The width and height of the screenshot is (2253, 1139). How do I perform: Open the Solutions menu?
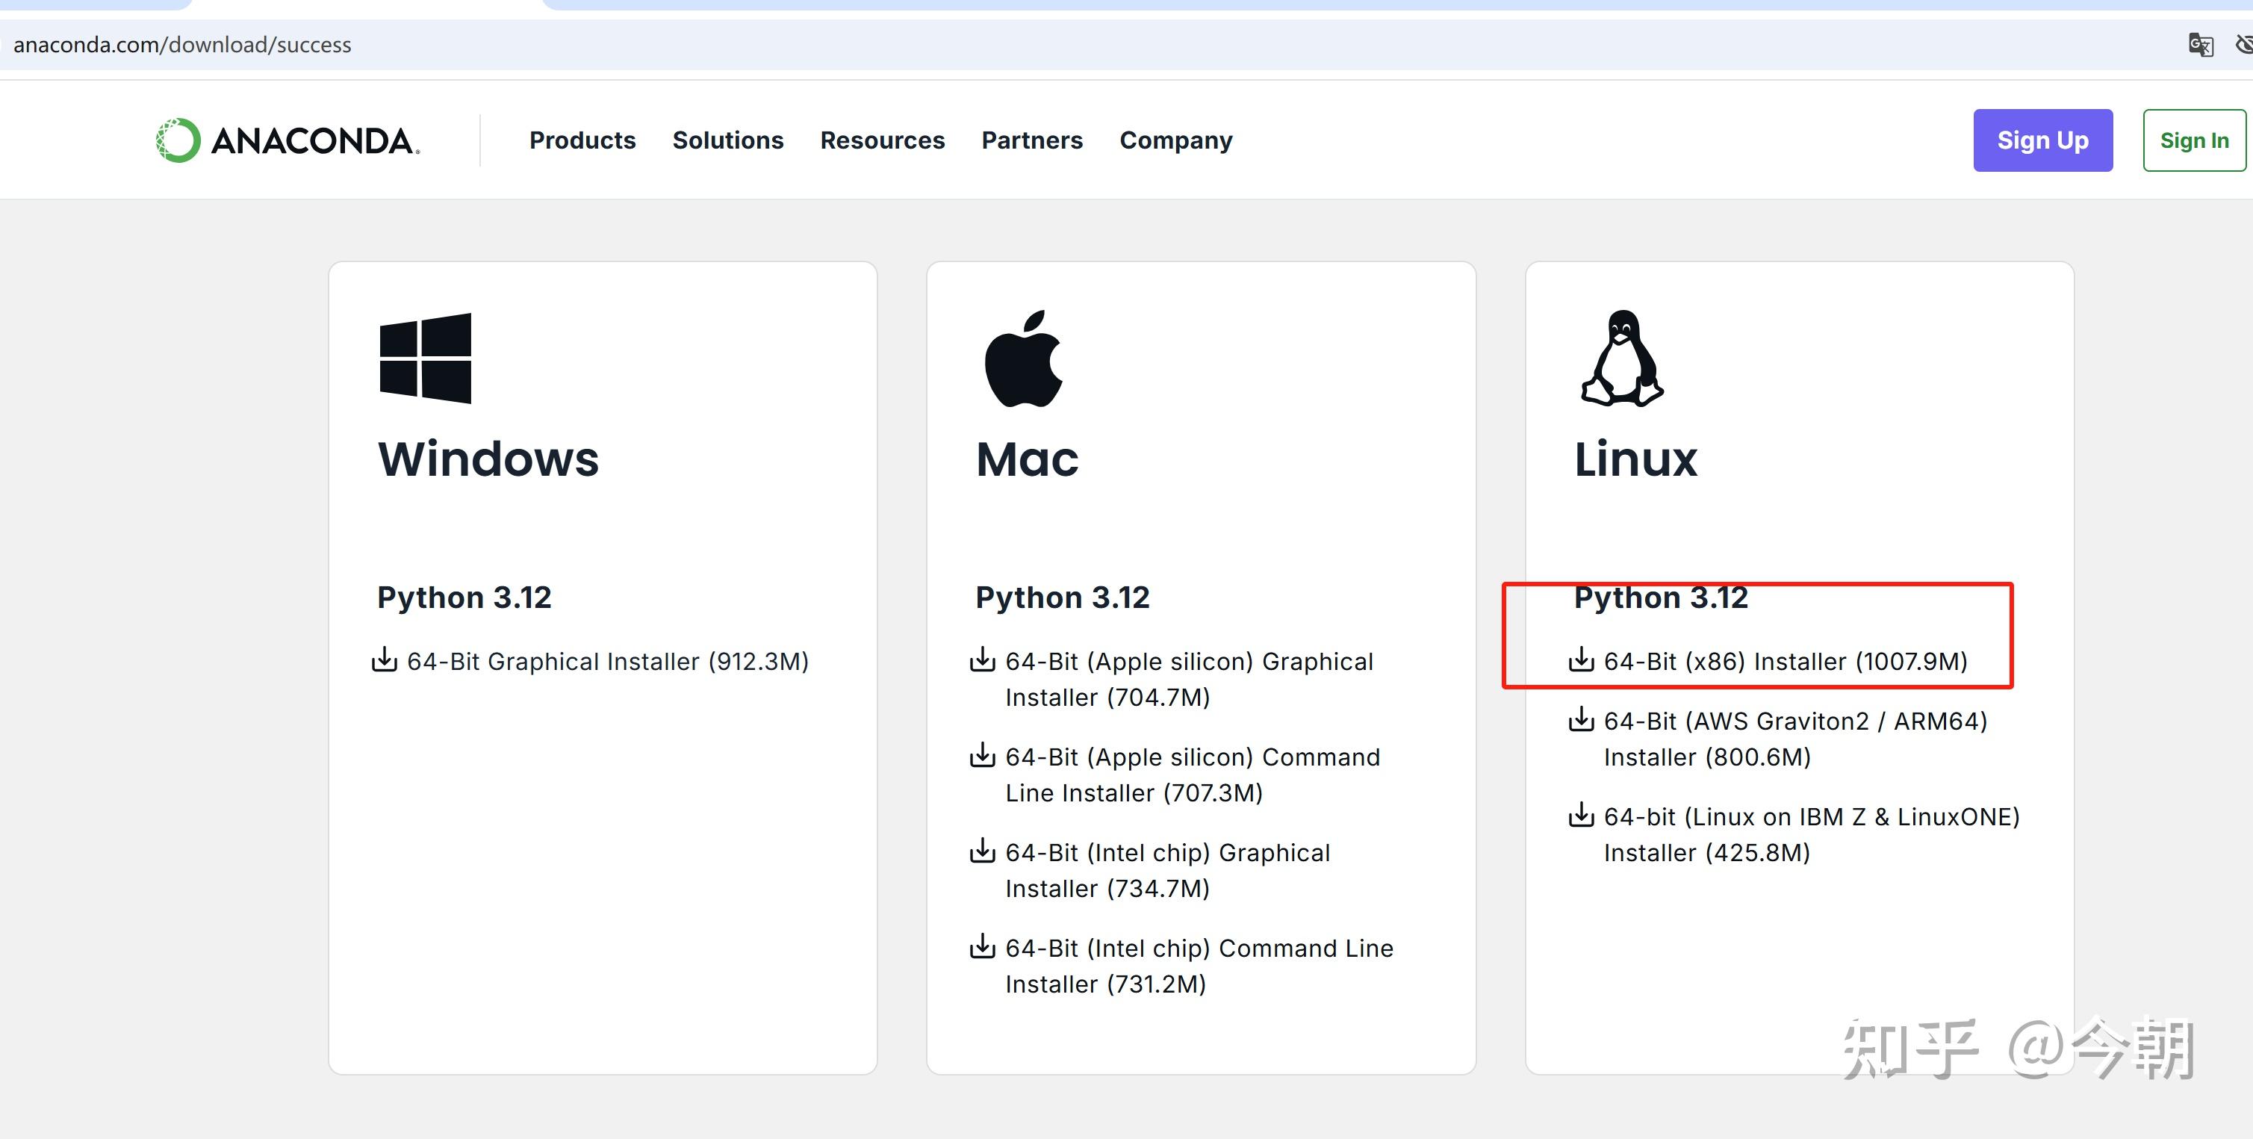tap(727, 141)
